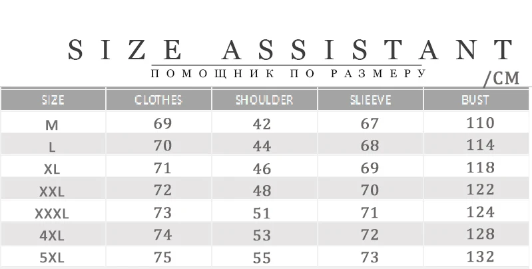The width and height of the screenshot is (532, 269).
Task: Click clothes length 74 for 4XL
Action: pyautogui.click(x=162, y=235)
